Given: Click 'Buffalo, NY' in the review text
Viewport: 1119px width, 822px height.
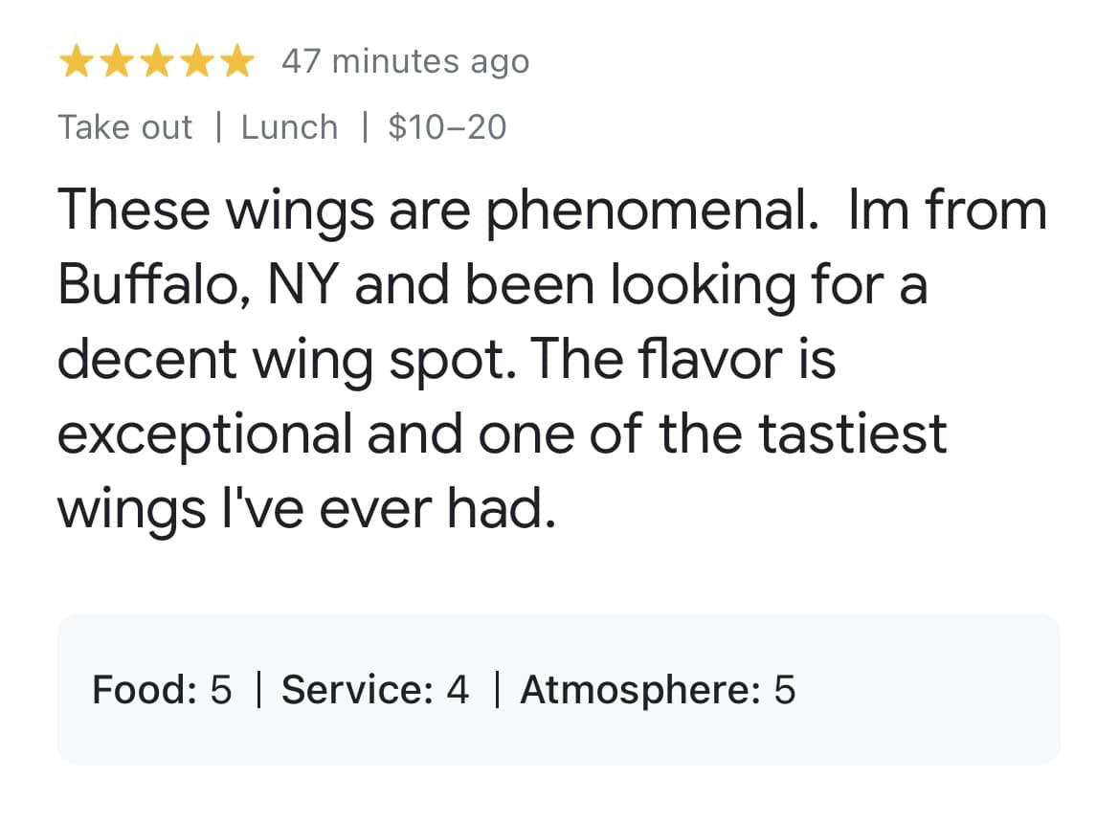Looking at the screenshot, I should [x=198, y=285].
